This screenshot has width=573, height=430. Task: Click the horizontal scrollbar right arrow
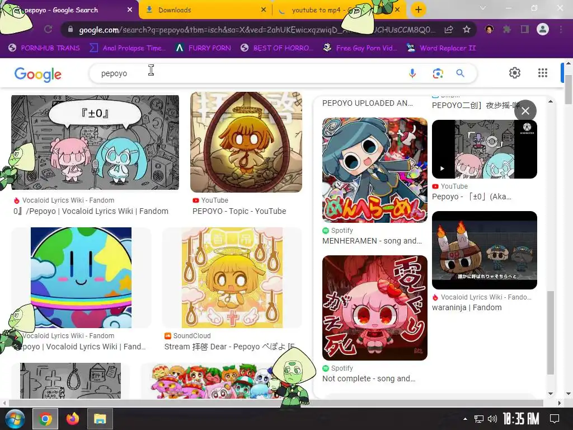click(560, 403)
